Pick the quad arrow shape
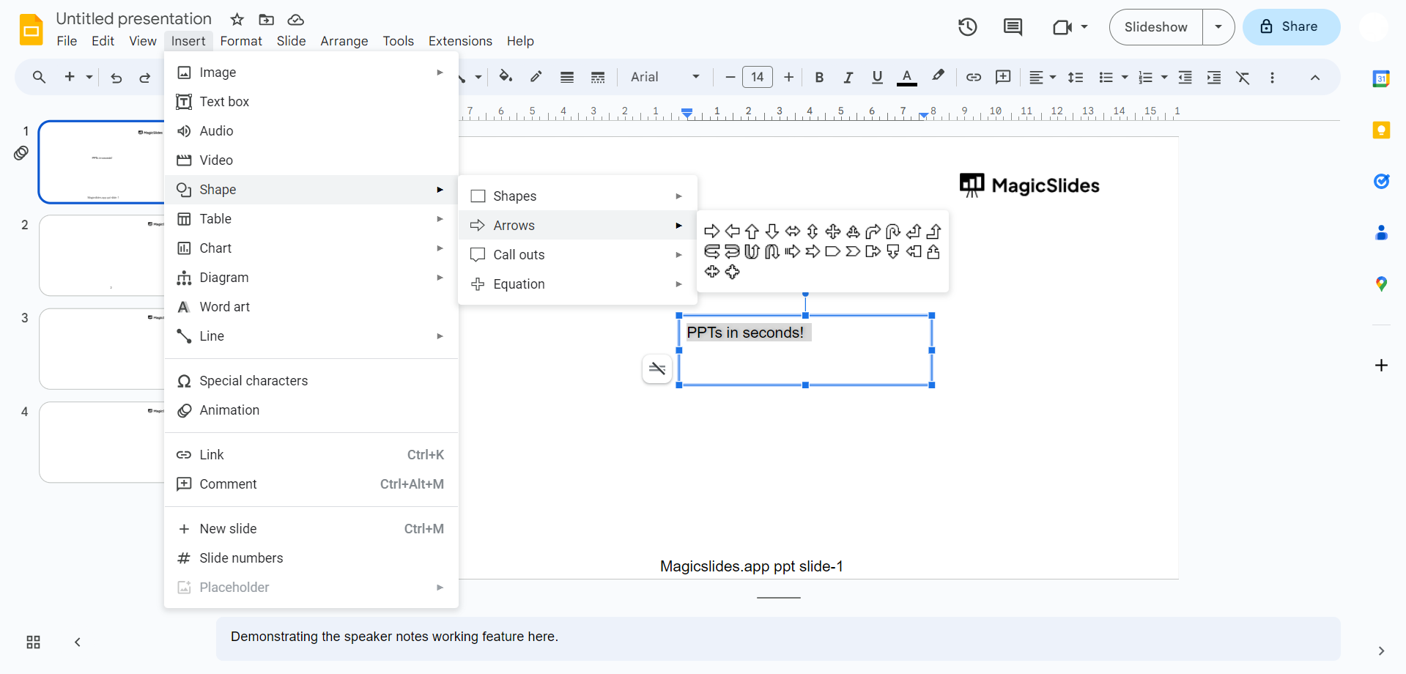This screenshot has height=674, width=1406. coord(833,232)
